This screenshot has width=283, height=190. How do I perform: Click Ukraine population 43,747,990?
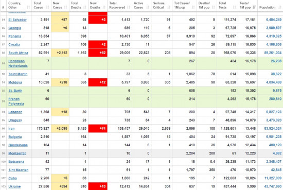[273, 186]
